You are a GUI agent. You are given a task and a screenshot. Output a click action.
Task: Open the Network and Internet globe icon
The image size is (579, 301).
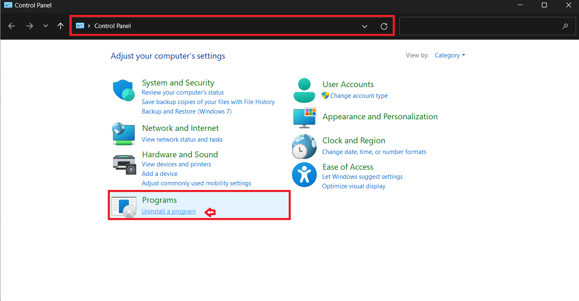pos(124,133)
